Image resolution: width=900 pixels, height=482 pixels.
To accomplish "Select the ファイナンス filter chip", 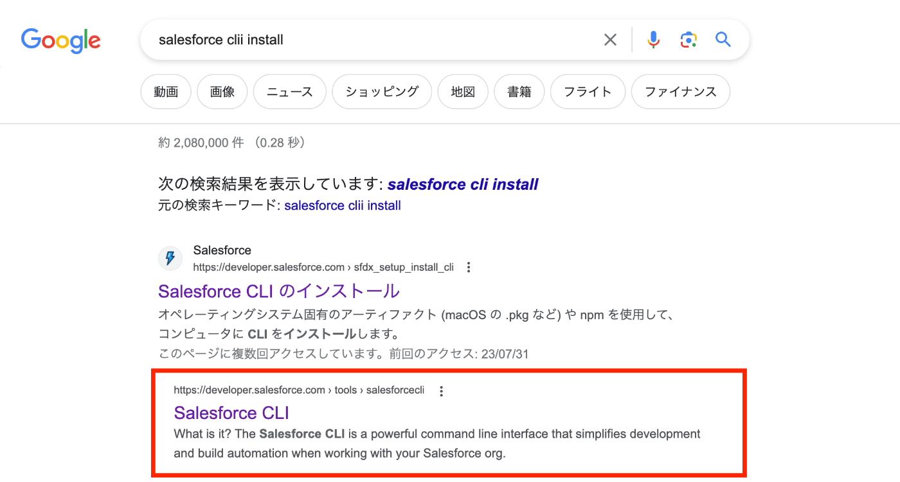I will coord(681,92).
